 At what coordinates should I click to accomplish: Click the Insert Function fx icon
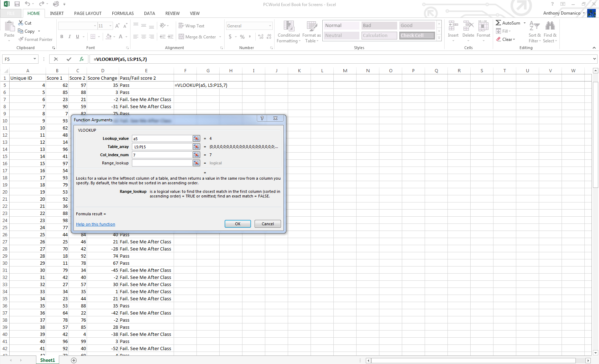(82, 59)
